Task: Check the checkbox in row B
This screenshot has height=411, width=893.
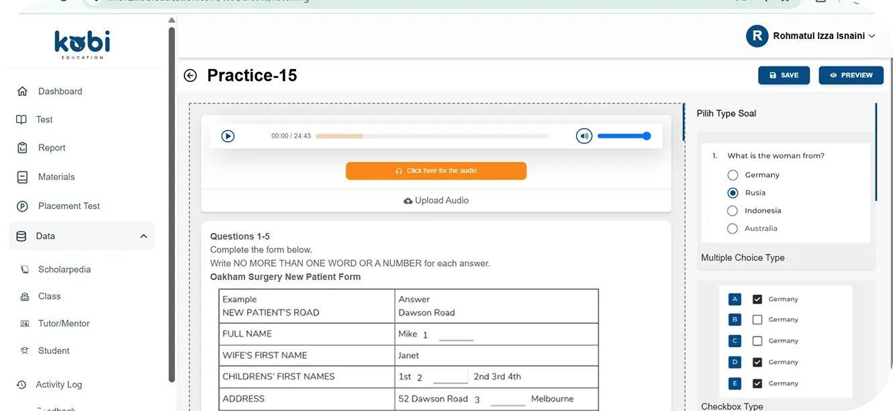Action: point(757,320)
